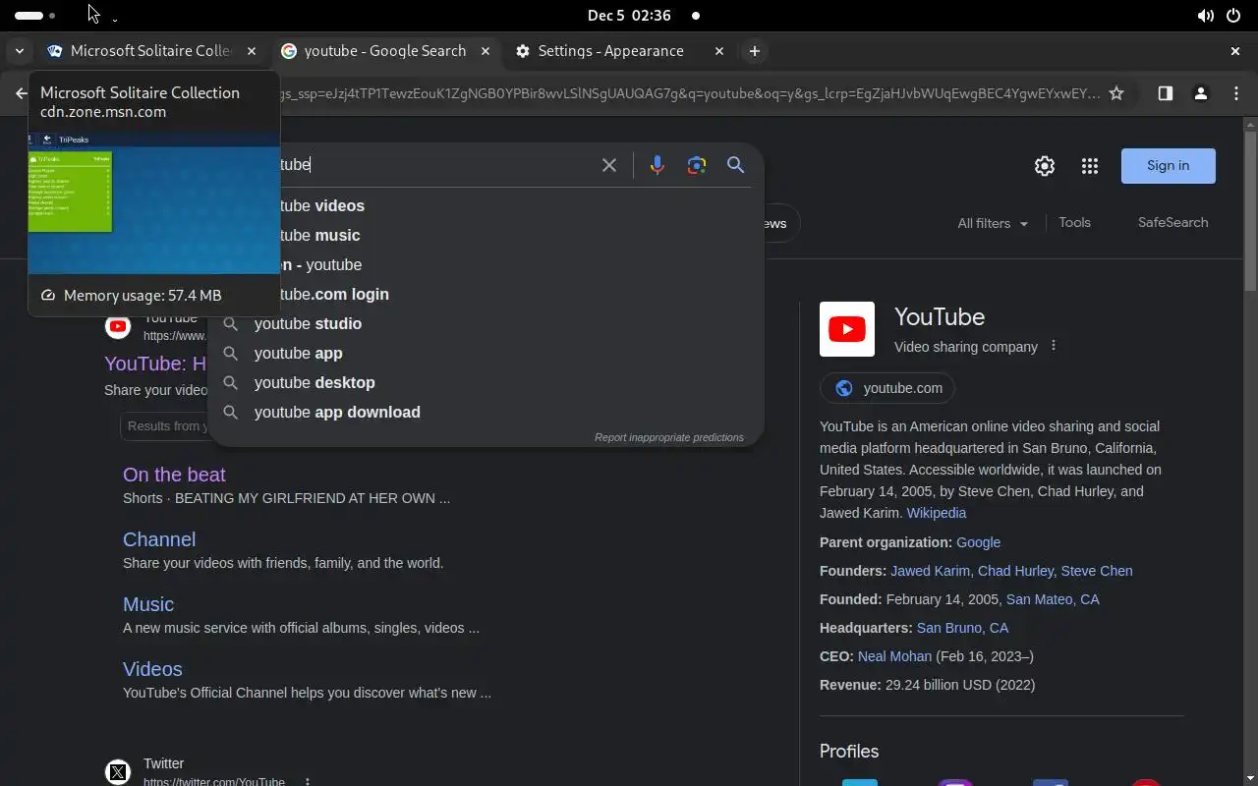Choose the youtube.com login suggestion
The height and width of the screenshot is (786, 1258).
(x=335, y=294)
